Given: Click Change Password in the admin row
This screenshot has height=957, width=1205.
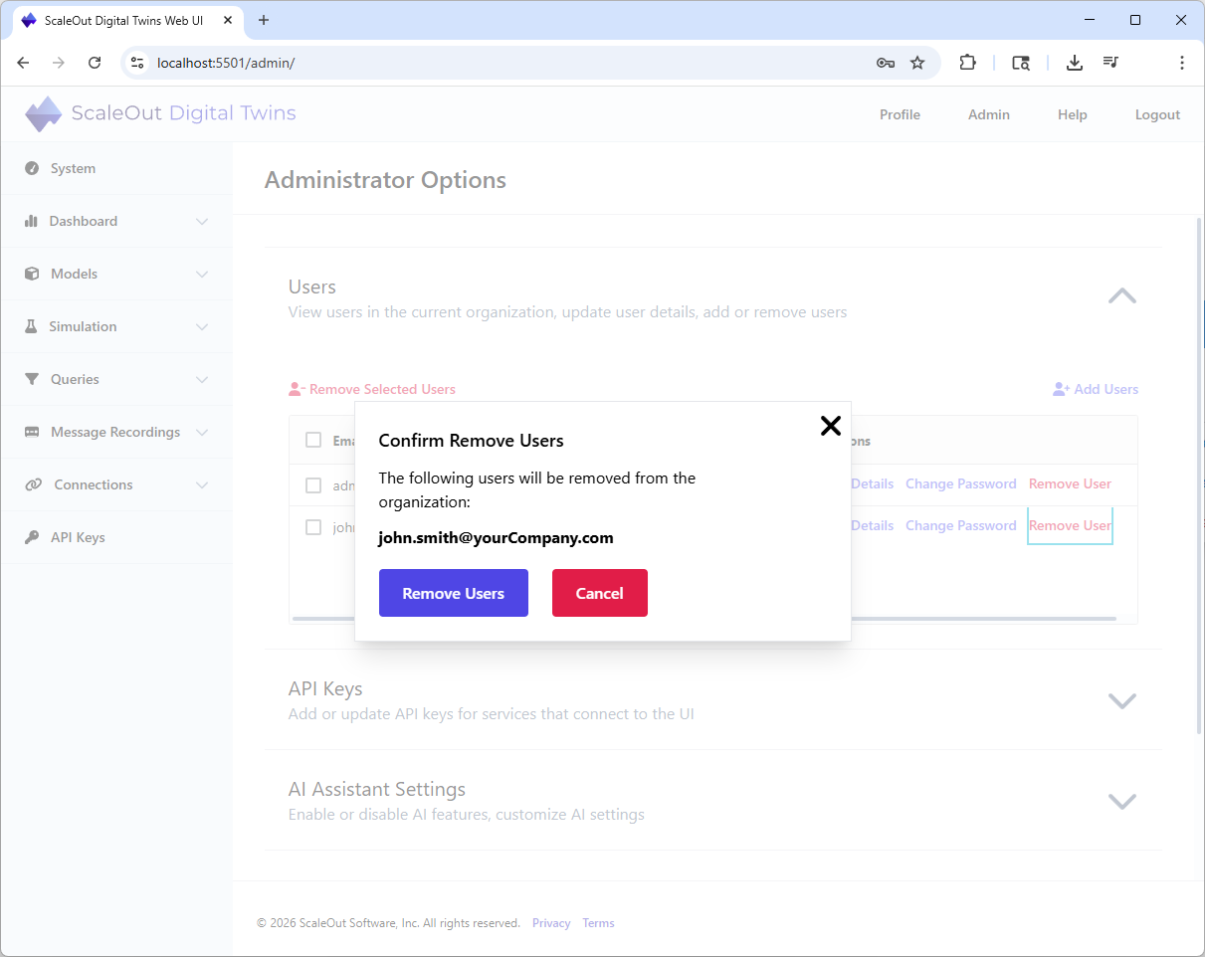Looking at the screenshot, I should [961, 483].
